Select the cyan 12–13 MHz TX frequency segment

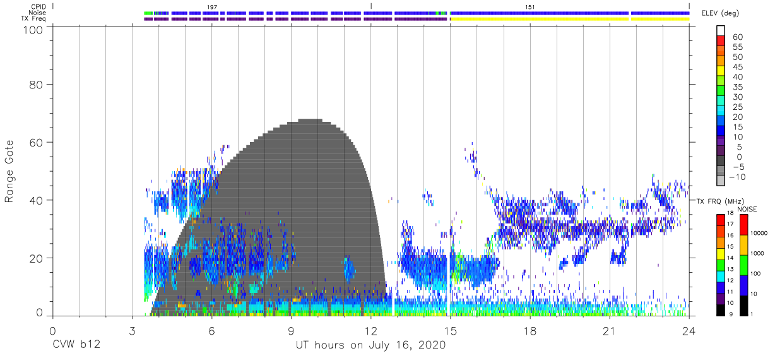coord(720,276)
